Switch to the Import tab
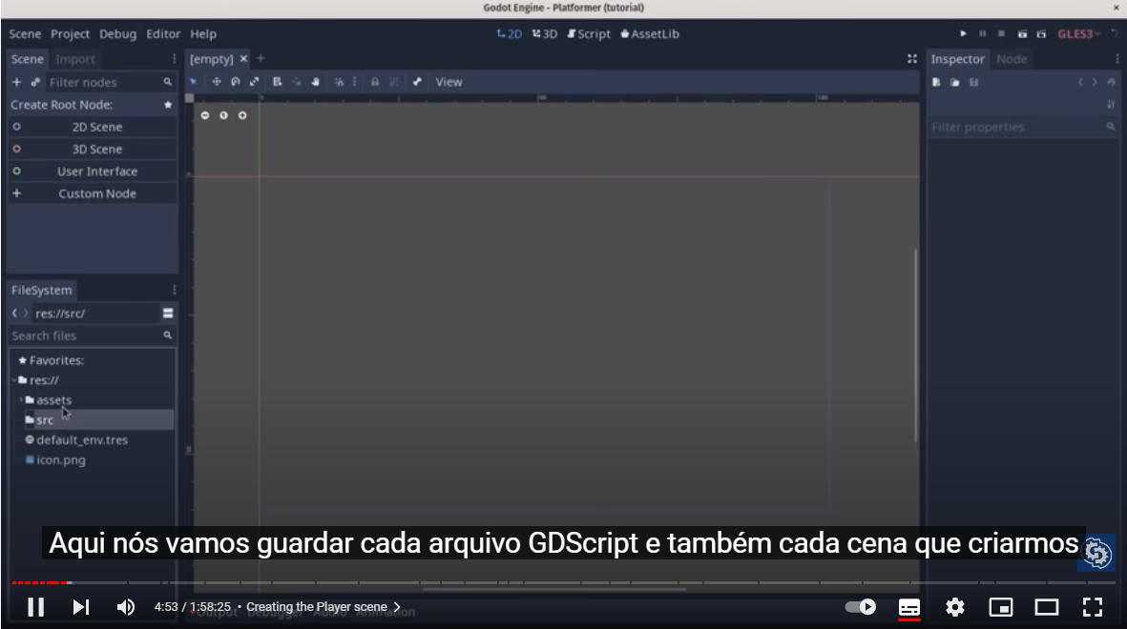The width and height of the screenshot is (1127, 629). click(74, 59)
